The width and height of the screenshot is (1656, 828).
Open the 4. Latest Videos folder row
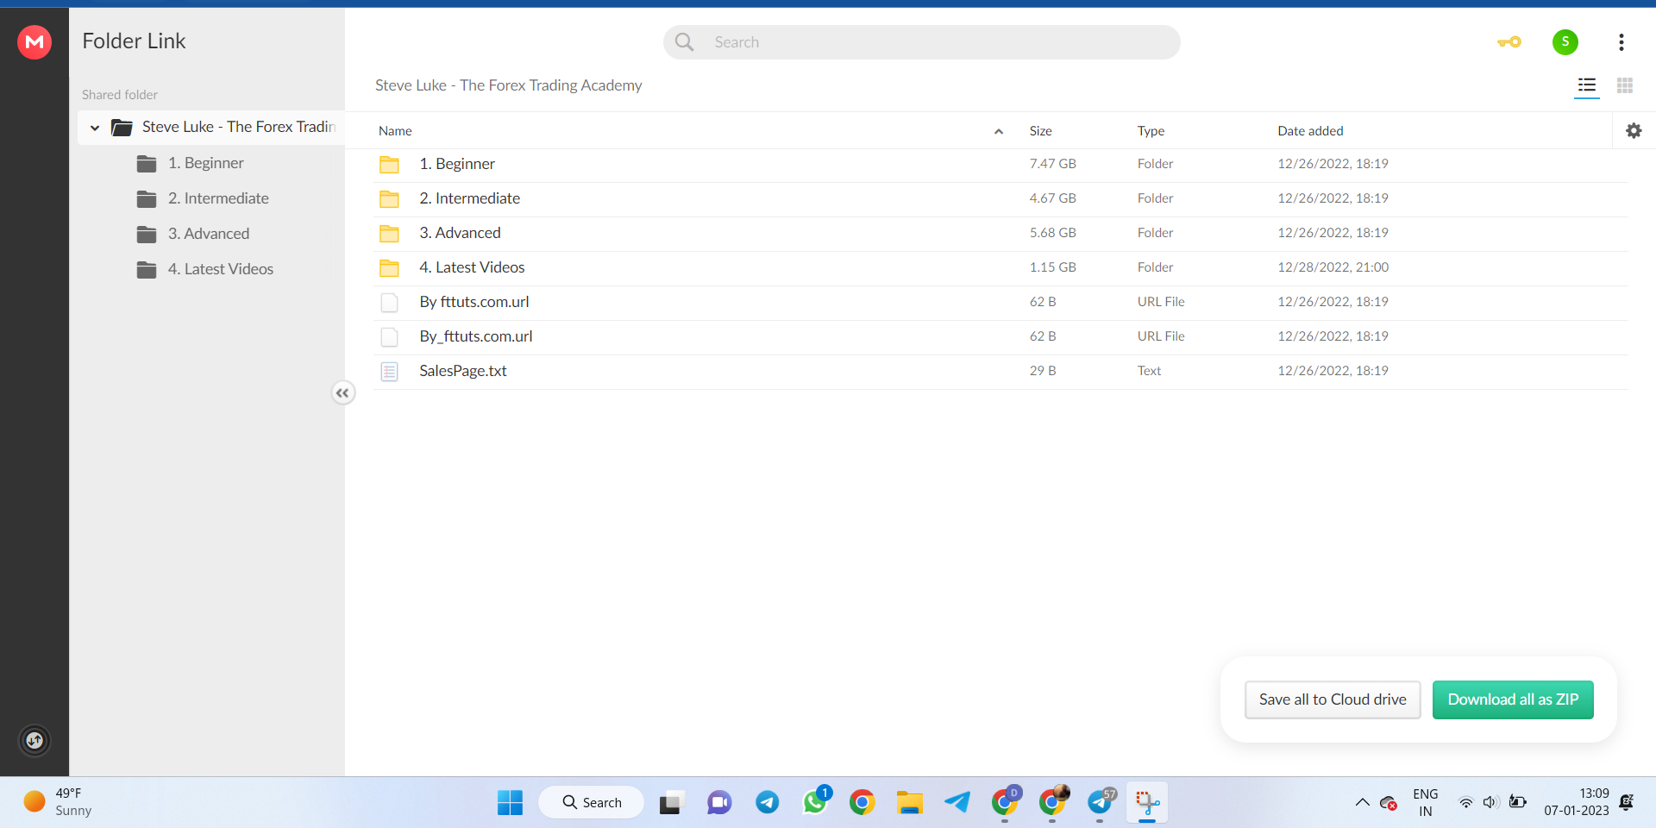click(472, 267)
